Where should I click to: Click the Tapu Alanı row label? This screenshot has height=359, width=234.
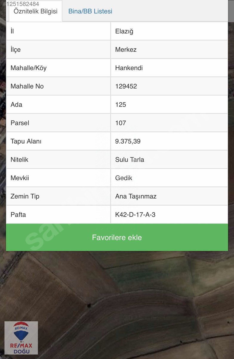(x=26, y=141)
